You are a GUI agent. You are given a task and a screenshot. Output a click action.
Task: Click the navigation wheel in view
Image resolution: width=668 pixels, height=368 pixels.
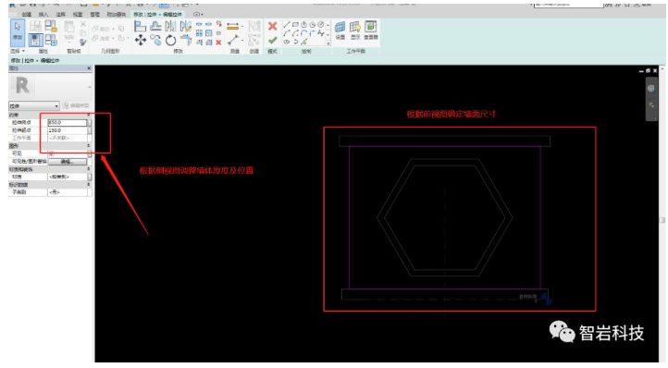651,89
